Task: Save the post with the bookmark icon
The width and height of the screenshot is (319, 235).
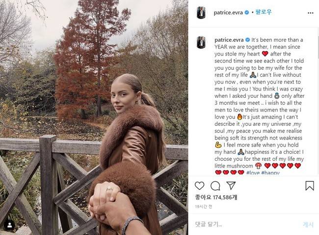Action: (x=309, y=186)
